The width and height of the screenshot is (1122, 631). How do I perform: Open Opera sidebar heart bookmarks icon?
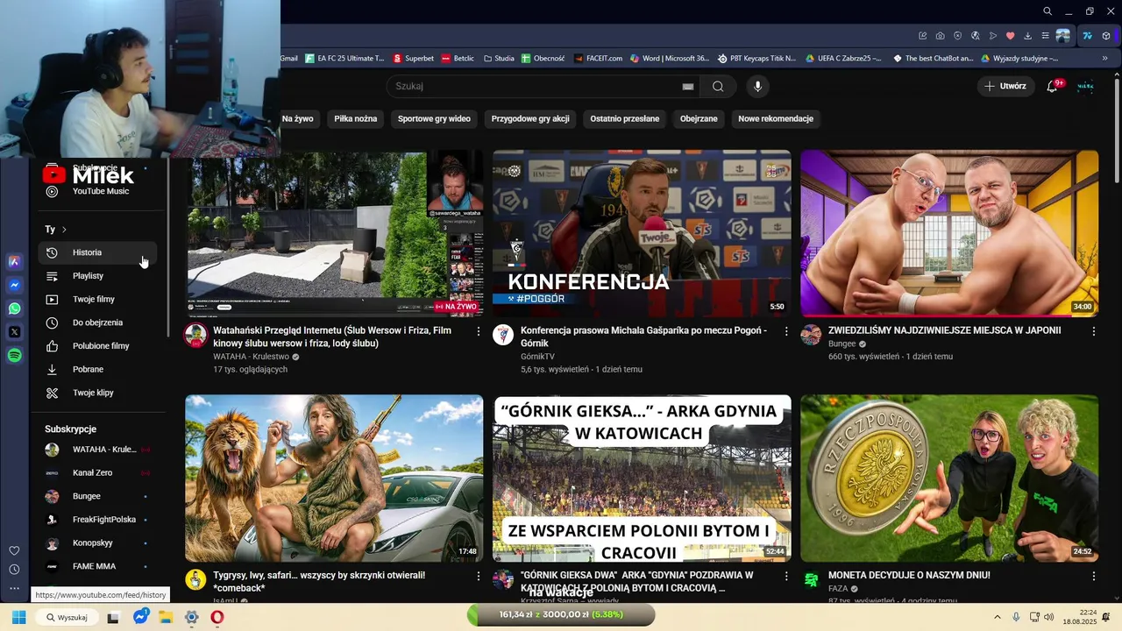[x=14, y=550]
